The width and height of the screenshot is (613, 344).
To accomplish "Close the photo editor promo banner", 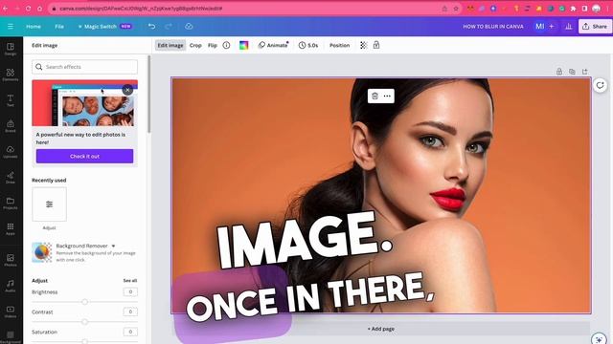I will pyautogui.click(x=127, y=90).
